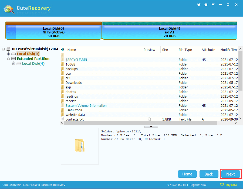
Task: Click the 2020-09-30 modify time cell
Action: point(229,119)
